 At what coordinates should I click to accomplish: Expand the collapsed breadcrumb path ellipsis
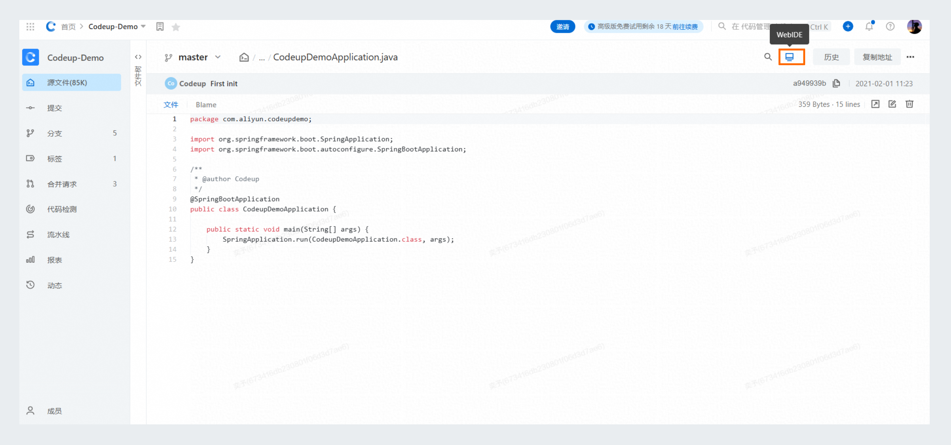tap(262, 58)
